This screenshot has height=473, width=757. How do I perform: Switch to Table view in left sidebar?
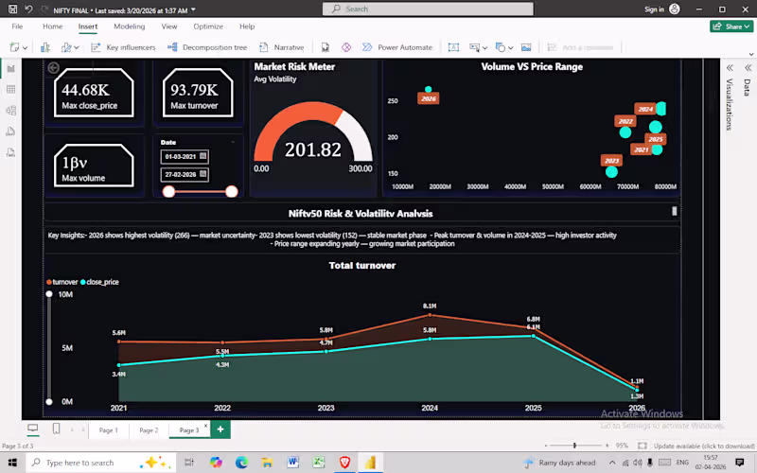pyautogui.click(x=10, y=89)
